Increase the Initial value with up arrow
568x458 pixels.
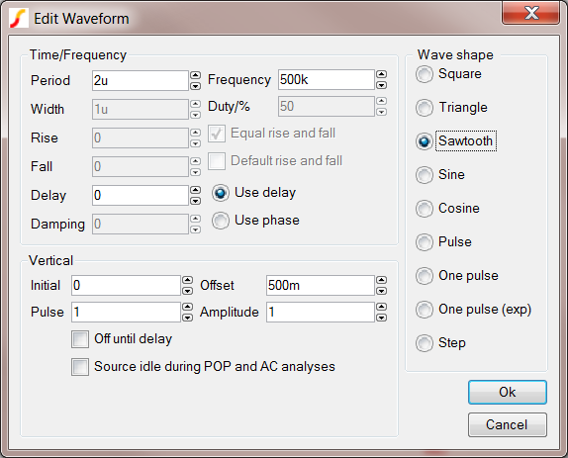187,280
